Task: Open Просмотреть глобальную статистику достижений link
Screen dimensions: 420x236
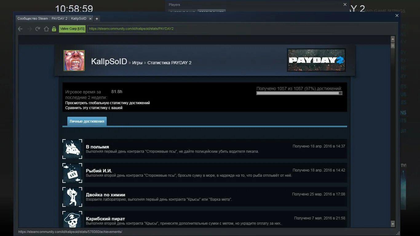Action: pyautogui.click(x=108, y=103)
